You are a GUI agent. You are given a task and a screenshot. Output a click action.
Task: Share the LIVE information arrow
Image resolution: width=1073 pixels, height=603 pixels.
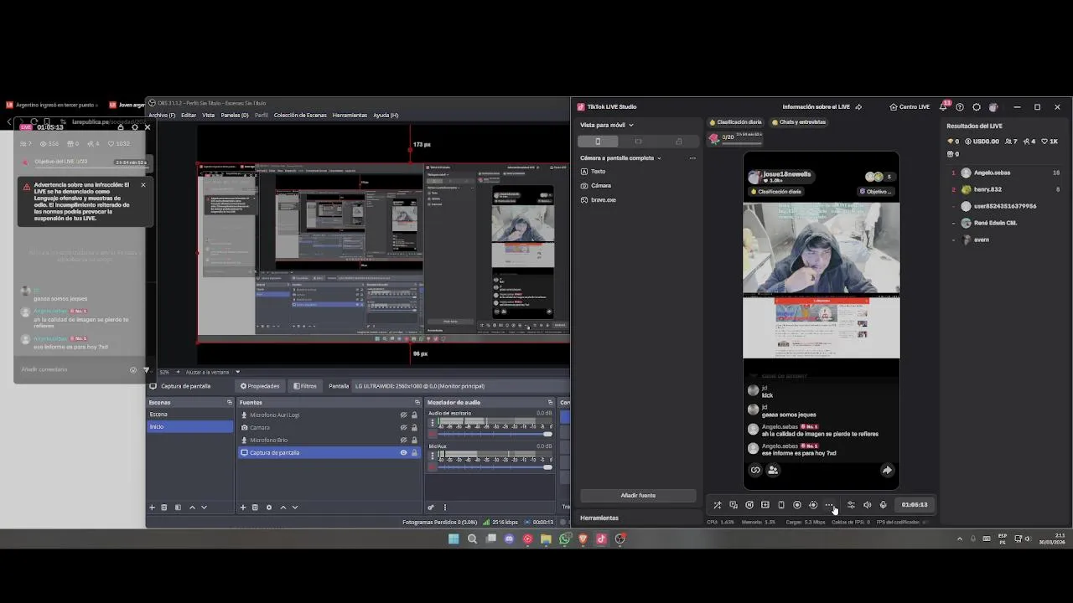coord(858,107)
